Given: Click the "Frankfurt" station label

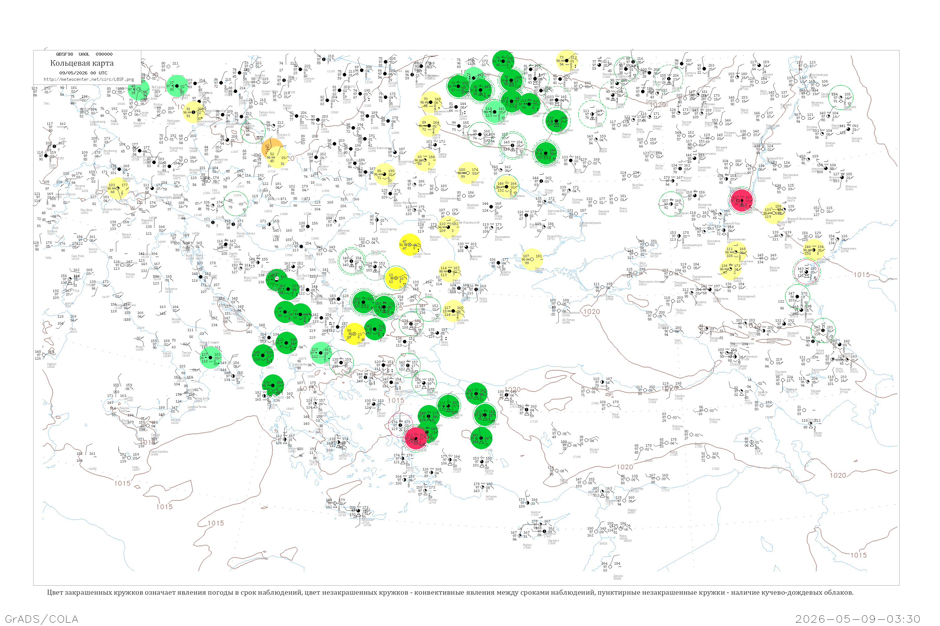Looking at the screenshot, I should coord(139,123).
